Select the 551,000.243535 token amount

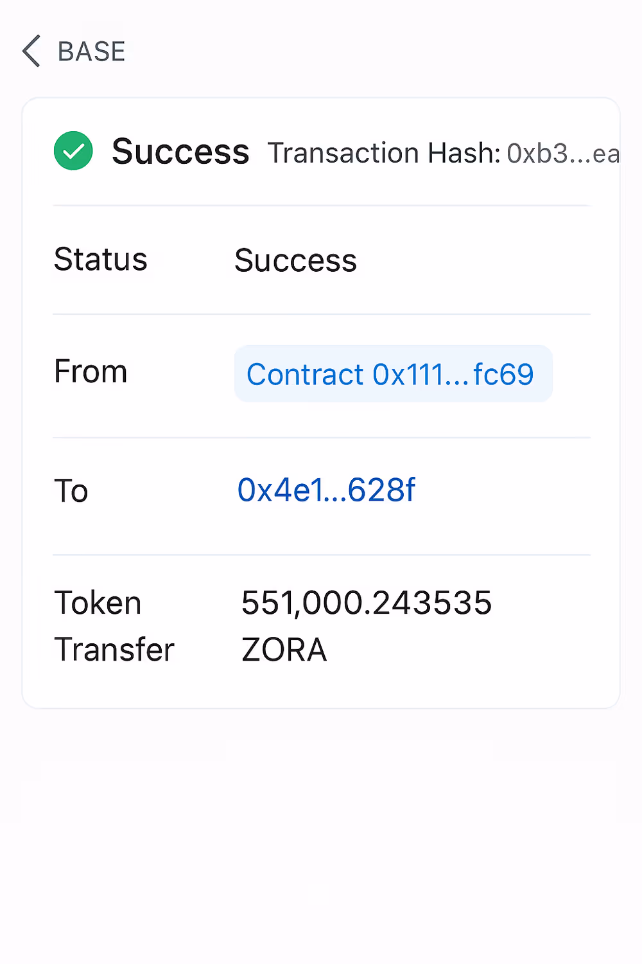(366, 603)
